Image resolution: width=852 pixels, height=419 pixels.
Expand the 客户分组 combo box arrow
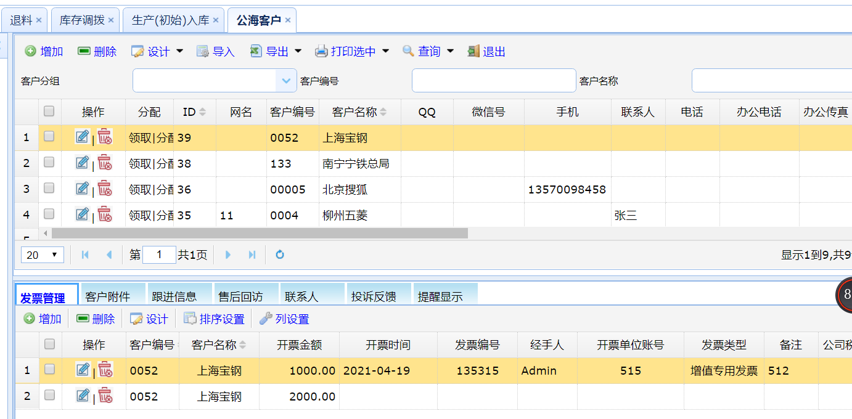click(x=285, y=81)
